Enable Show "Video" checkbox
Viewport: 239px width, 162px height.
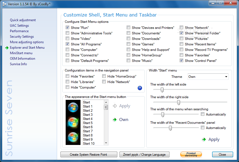pyautogui.click(x=67, y=39)
